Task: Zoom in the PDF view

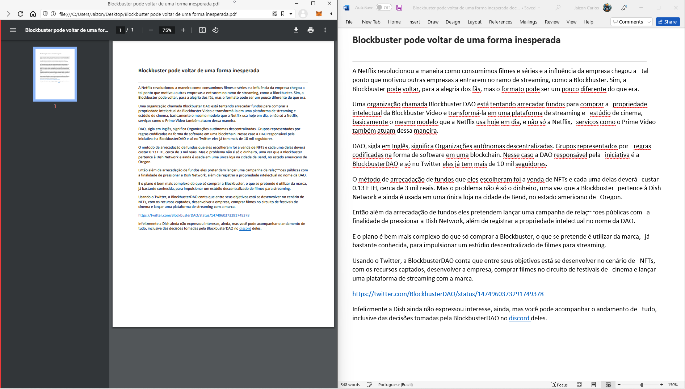Action: pyautogui.click(x=183, y=30)
